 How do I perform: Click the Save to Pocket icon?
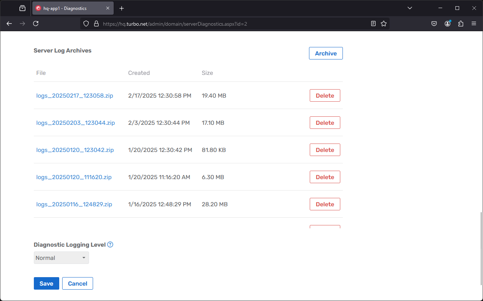[x=434, y=23]
